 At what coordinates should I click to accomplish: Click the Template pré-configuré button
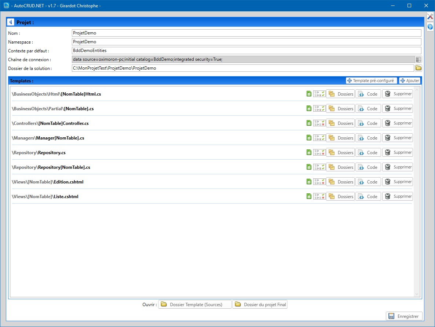point(372,81)
